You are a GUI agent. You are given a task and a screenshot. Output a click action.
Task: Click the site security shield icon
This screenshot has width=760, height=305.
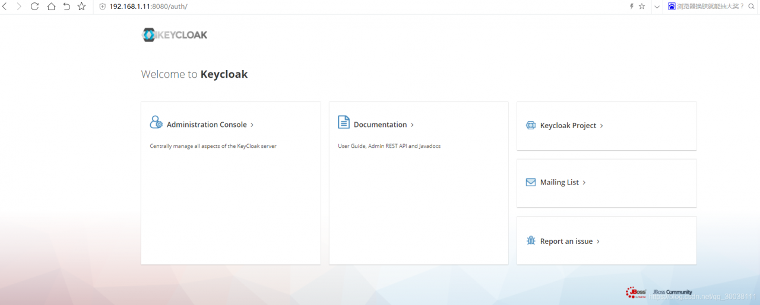[102, 7]
